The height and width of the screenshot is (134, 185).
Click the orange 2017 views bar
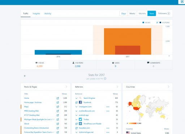tap(128, 37)
